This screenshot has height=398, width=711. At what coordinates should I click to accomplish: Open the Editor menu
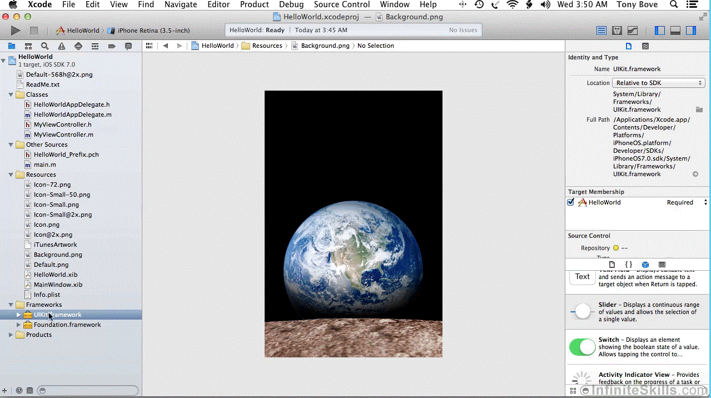click(218, 4)
